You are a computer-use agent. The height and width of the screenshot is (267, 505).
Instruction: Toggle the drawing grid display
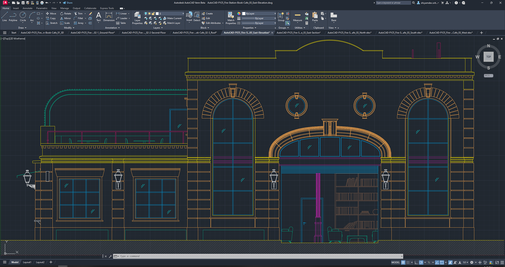pyautogui.click(x=403, y=262)
